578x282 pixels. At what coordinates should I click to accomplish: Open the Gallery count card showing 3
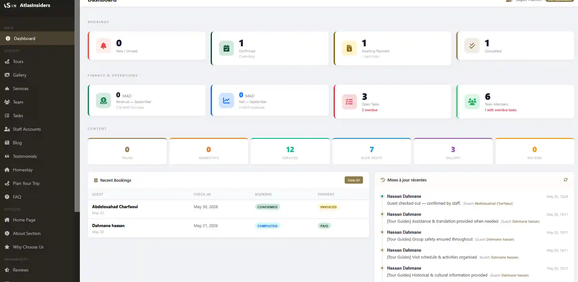point(453,151)
